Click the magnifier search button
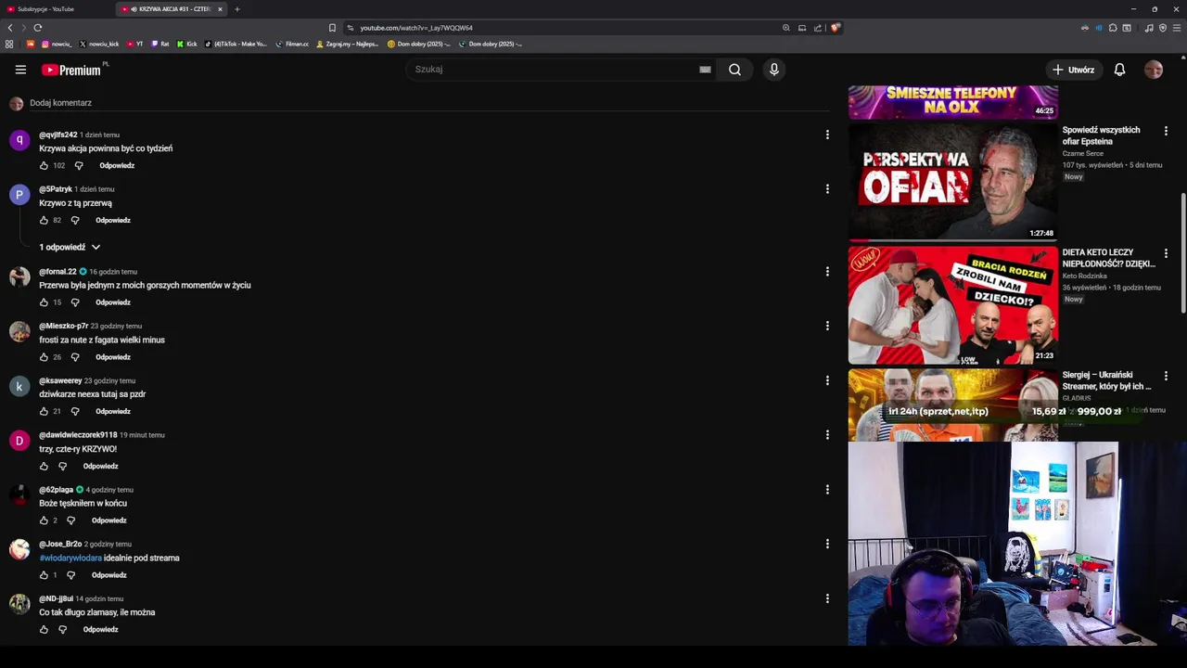This screenshot has width=1187, height=668. click(x=734, y=70)
